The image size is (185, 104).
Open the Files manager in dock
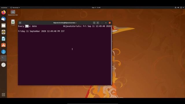(x=3, y=25)
